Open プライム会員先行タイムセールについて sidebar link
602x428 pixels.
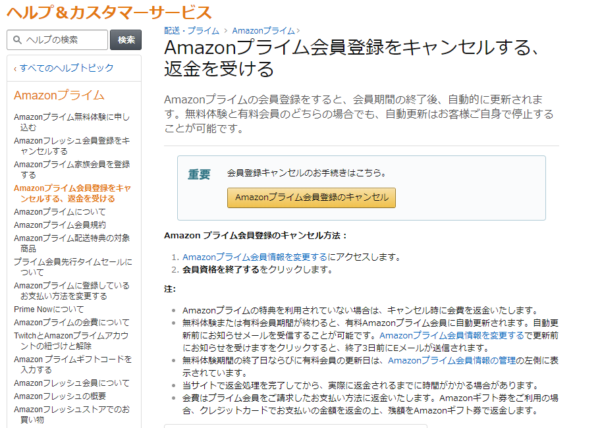click(73, 267)
